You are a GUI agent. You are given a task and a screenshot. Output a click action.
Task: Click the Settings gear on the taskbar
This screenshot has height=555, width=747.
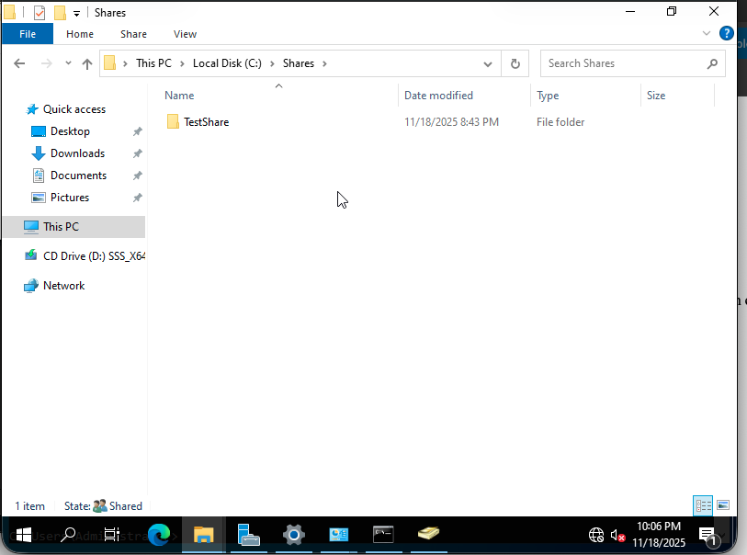click(x=294, y=534)
